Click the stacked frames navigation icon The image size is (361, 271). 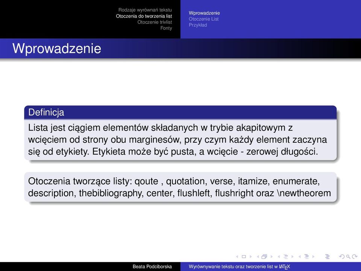pos(264,256)
